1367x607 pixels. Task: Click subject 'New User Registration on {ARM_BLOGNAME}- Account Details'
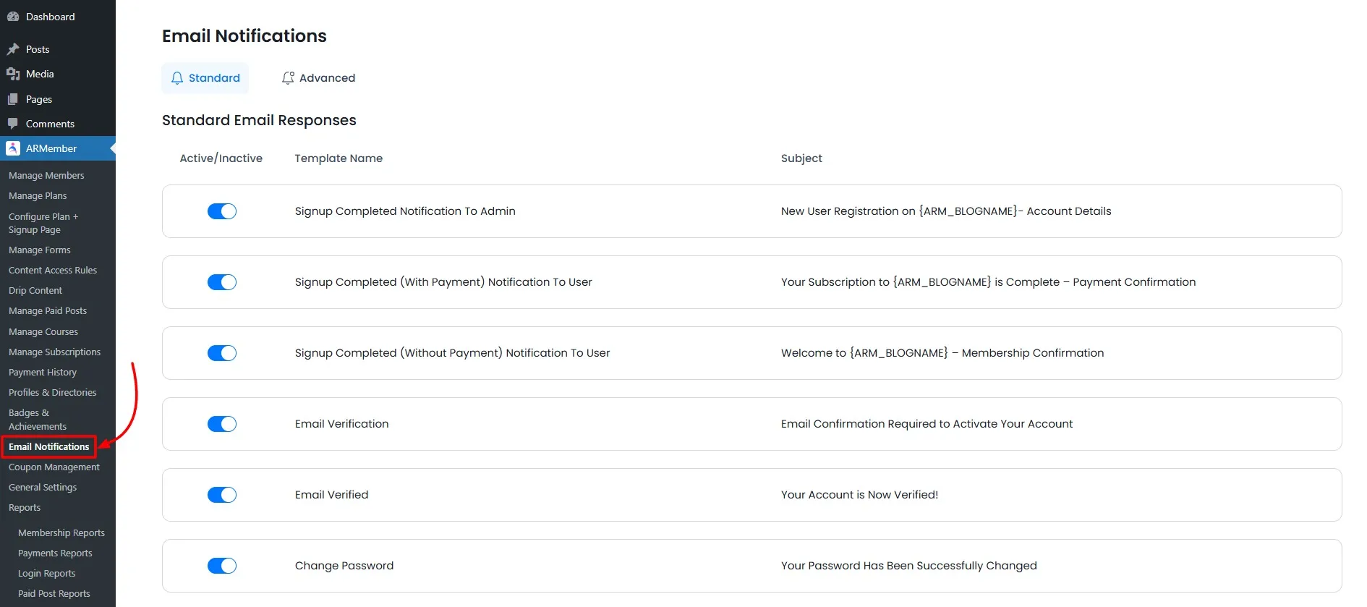pos(946,211)
